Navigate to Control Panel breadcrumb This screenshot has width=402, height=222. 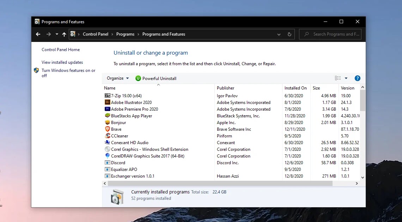(96, 34)
